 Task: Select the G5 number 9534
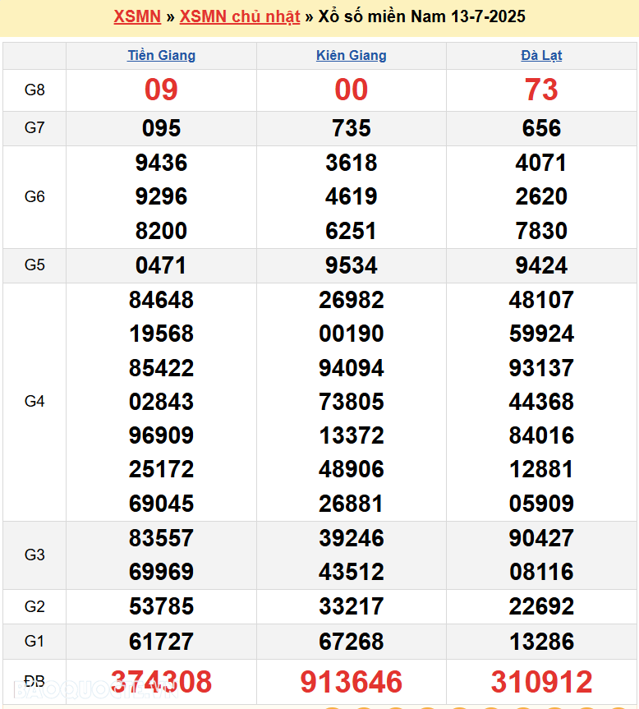(352, 265)
